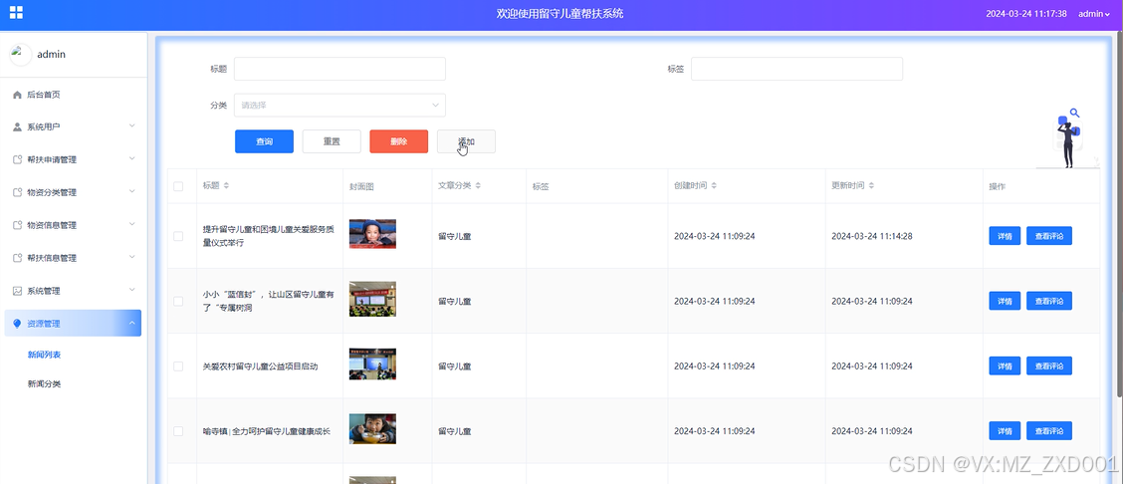Select 帮扶申请管理 menu label
Screen dimensions: 1123x484
[x=52, y=159]
